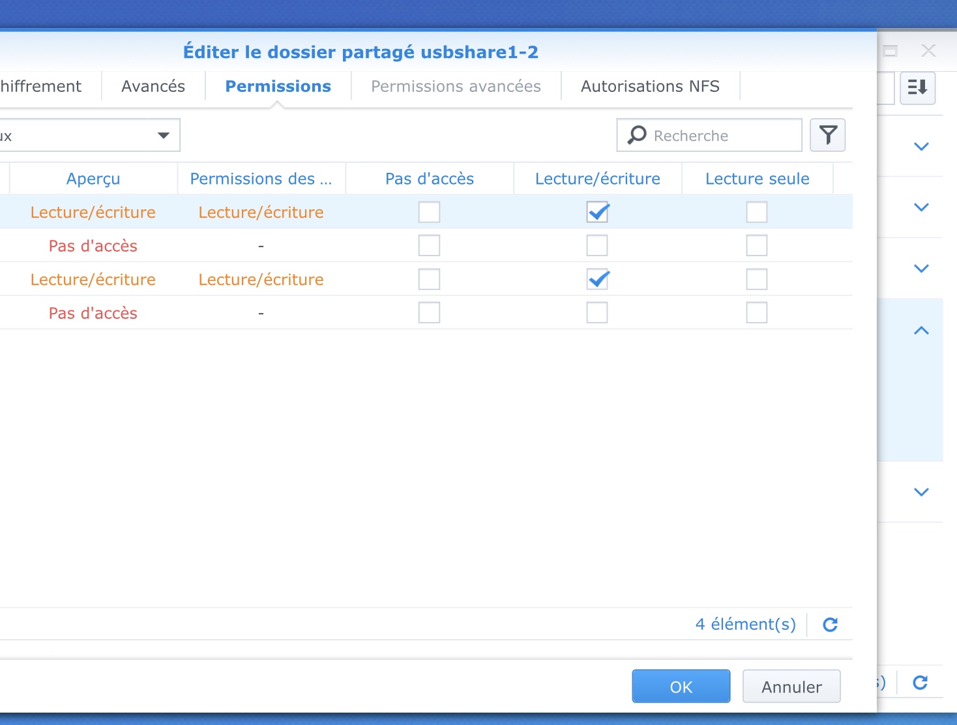The height and width of the screenshot is (725, 957).
Task: Open the Autorisations NFS tab
Action: [x=650, y=87]
